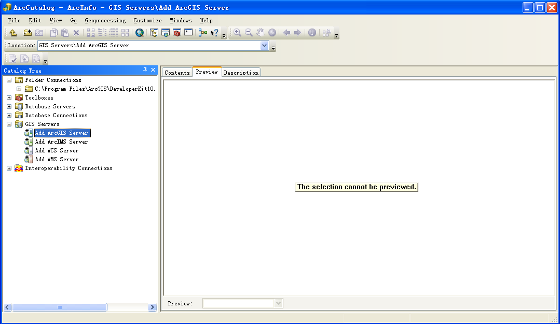Collapse the Folder Connections node
The height and width of the screenshot is (324, 560).
pos(9,80)
